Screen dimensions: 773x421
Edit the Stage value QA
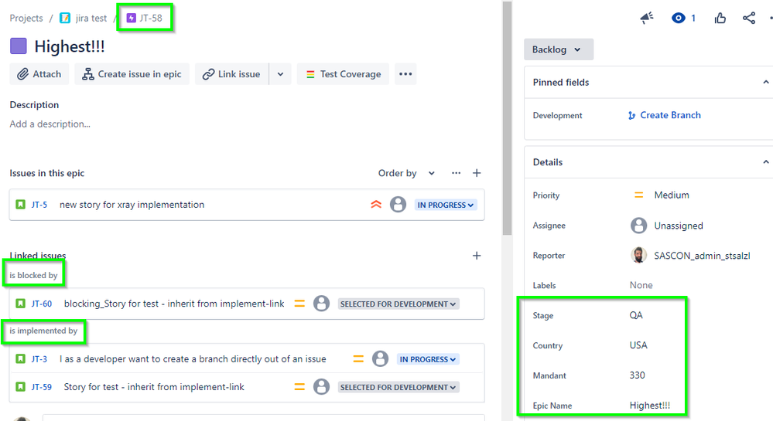pos(636,315)
